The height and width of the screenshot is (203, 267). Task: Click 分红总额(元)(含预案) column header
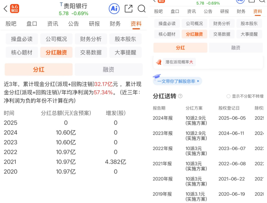pos(66,113)
